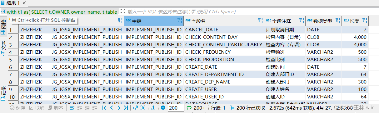Click the export data icon

click(154, 108)
